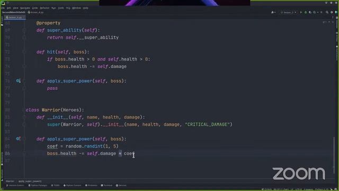Viewport: 339px width, 191px height.
Task: Click overridden method gutter icon on line 76
Action: tap(19, 81)
